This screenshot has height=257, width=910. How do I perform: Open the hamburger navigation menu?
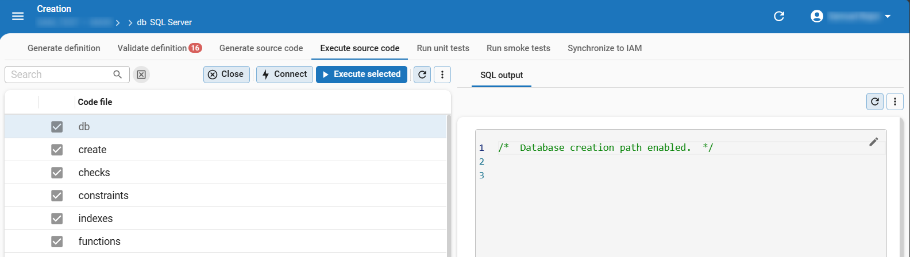point(18,16)
